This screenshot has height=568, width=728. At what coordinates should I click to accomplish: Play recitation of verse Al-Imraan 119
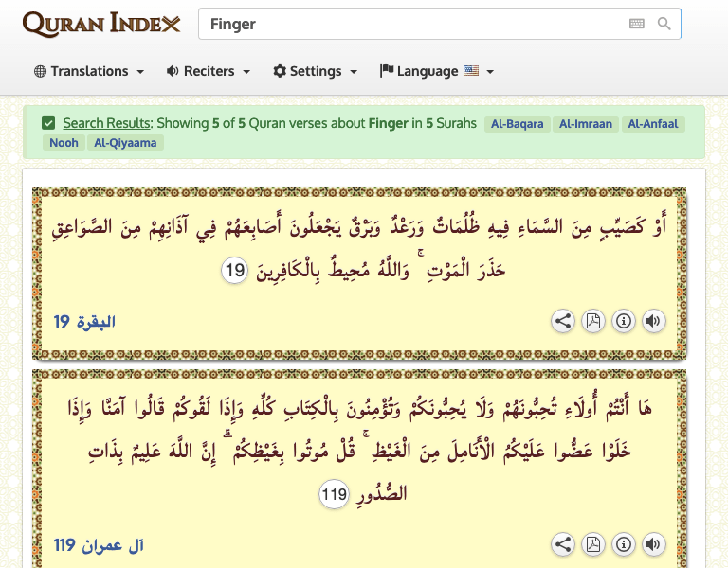click(653, 544)
